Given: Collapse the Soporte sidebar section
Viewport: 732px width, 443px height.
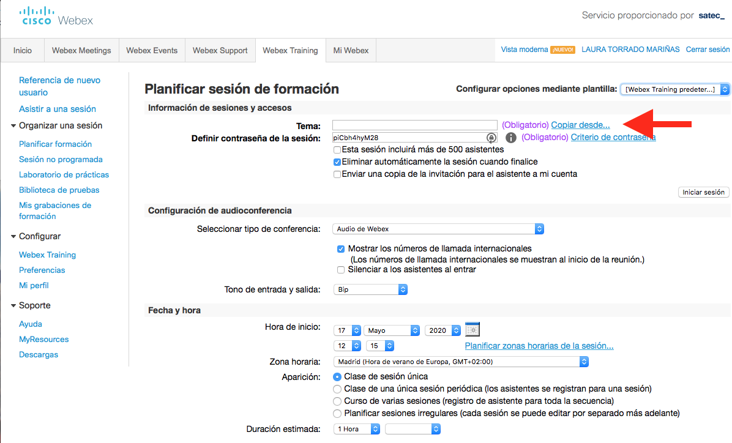Looking at the screenshot, I should [x=13, y=306].
